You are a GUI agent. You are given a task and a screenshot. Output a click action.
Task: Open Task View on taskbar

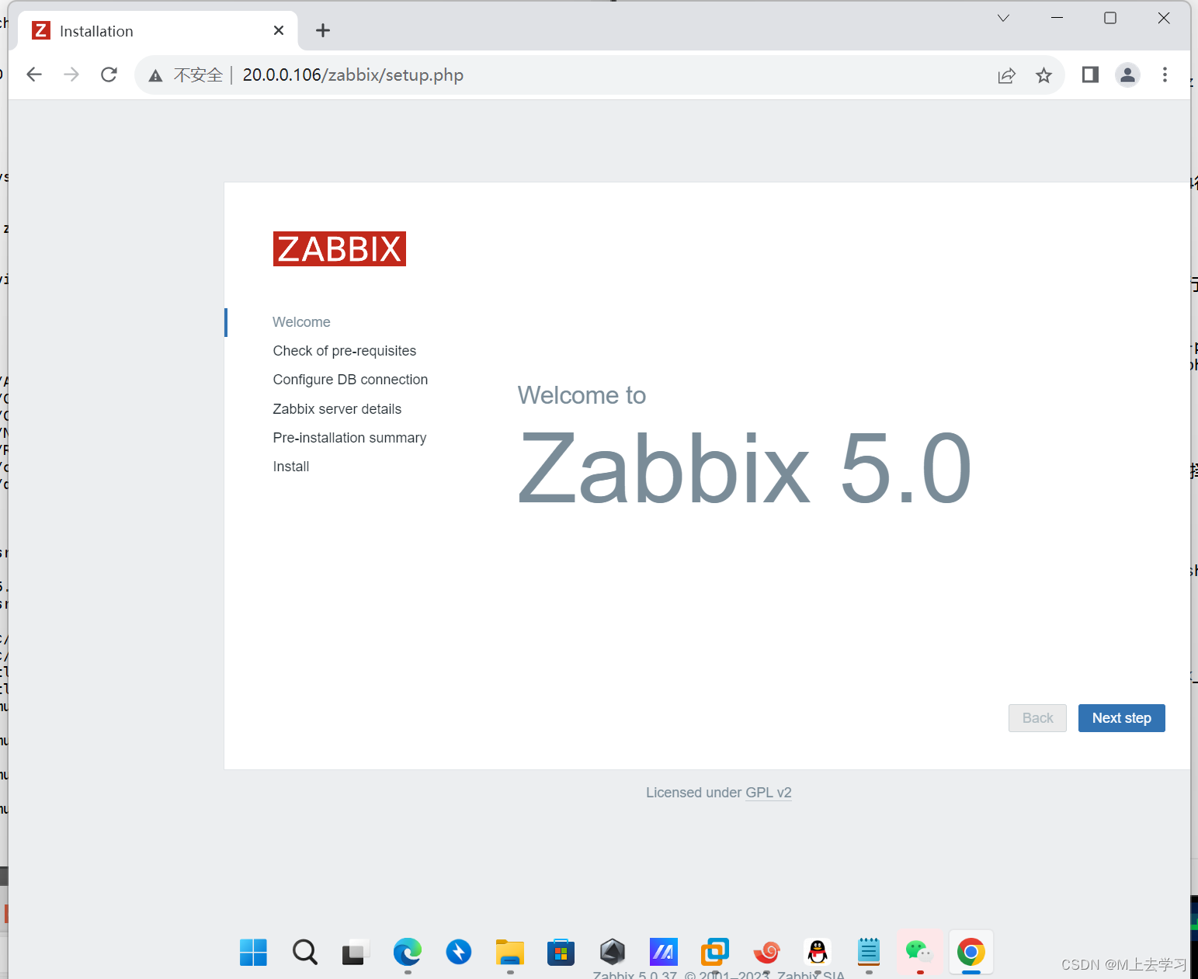click(356, 952)
